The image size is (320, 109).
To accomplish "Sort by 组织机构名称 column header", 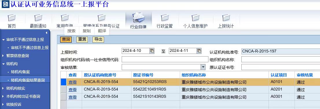I will click(194, 75).
